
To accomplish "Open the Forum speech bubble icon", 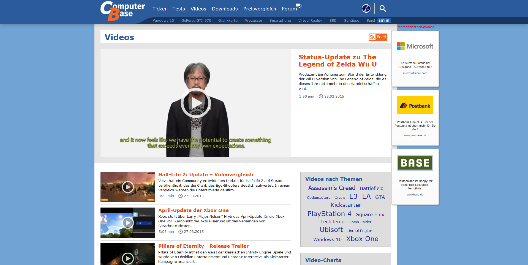I will pyautogui.click(x=299, y=5).
